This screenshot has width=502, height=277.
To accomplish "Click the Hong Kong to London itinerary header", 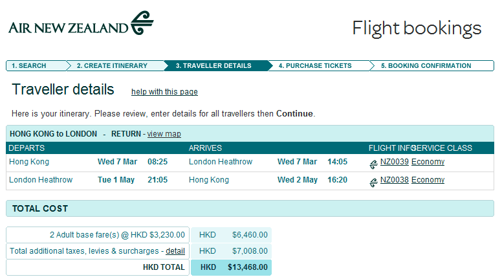I will (x=54, y=134).
